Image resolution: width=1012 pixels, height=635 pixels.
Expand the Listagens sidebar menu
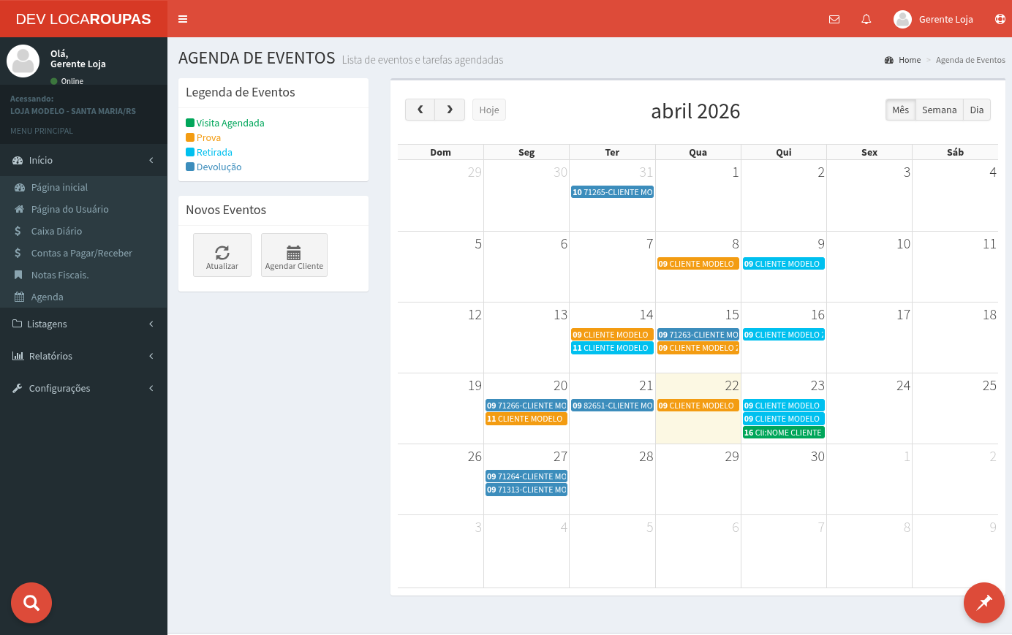pyautogui.click(x=83, y=324)
